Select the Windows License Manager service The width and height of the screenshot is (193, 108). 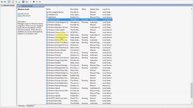pyautogui.click(x=79, y=65)
